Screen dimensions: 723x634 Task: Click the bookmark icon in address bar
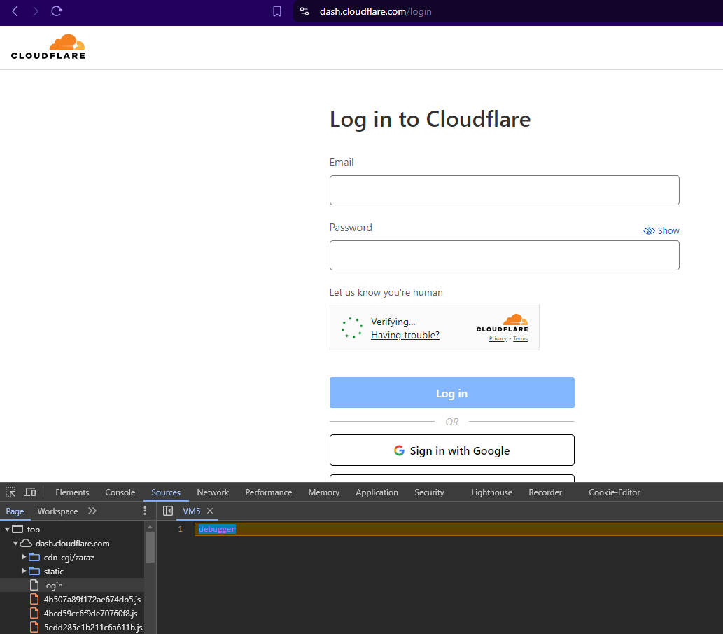(x=277, y=11)
